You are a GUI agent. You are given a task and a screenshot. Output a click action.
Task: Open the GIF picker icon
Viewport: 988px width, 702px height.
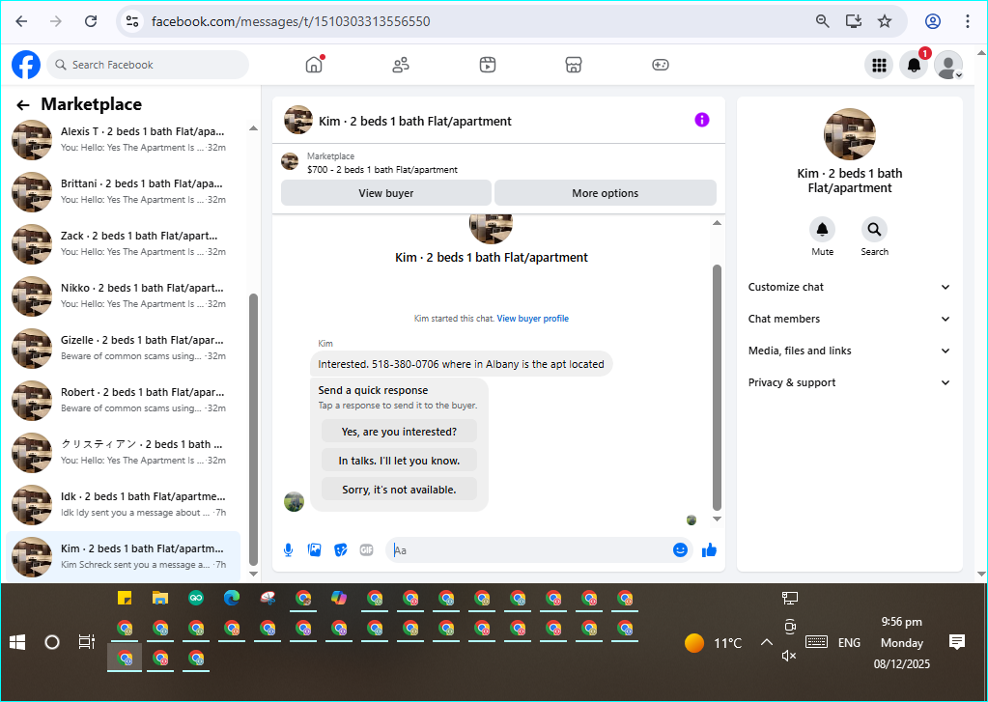click(x=367, y=550)
